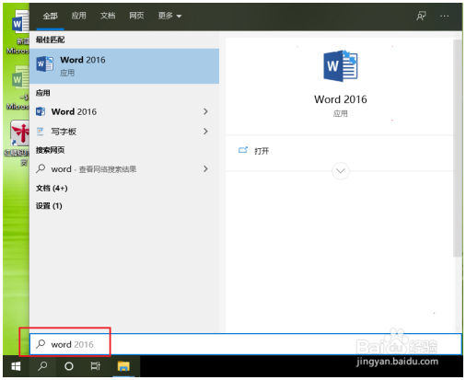The width and height of the screenshot is (466, 380).
Task: Open File Explorer from the taskbar
Action: tap(123, 366)
